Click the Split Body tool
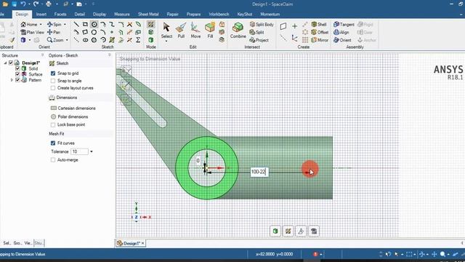This screenshot has height=262, width=465. (262, 24)
